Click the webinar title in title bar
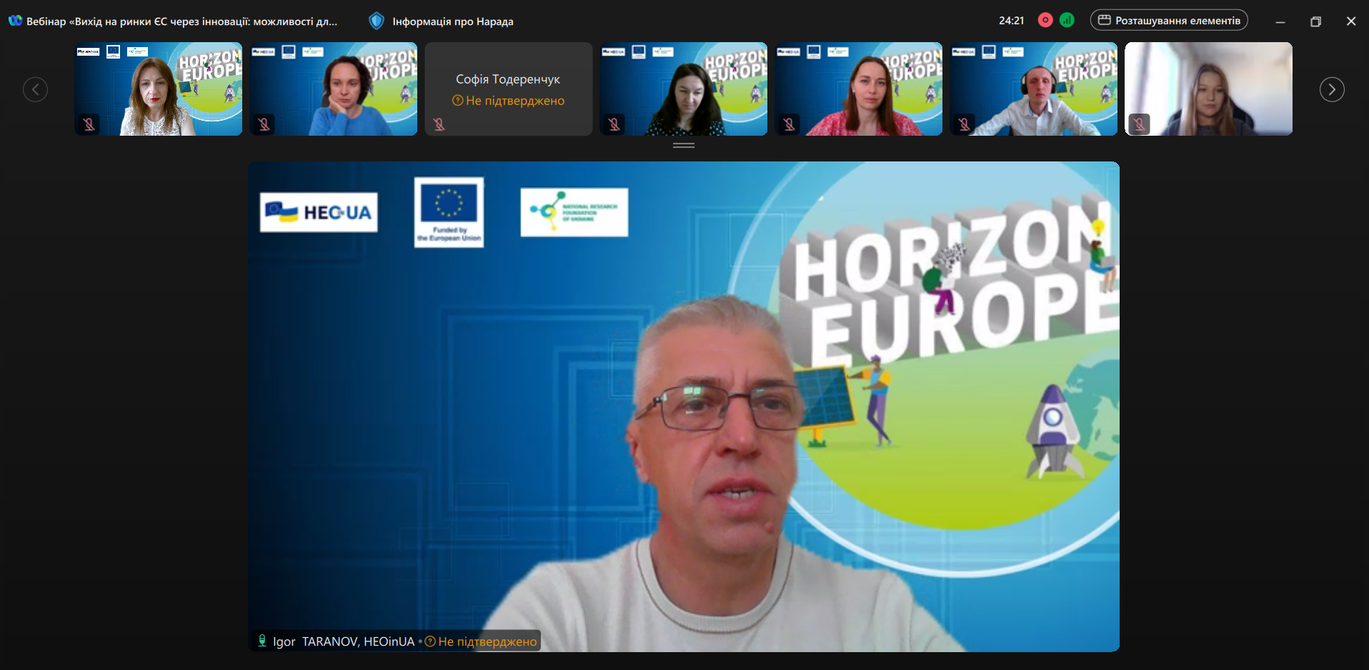This screenshot has width=1369, height=670. tap(181, 21)
